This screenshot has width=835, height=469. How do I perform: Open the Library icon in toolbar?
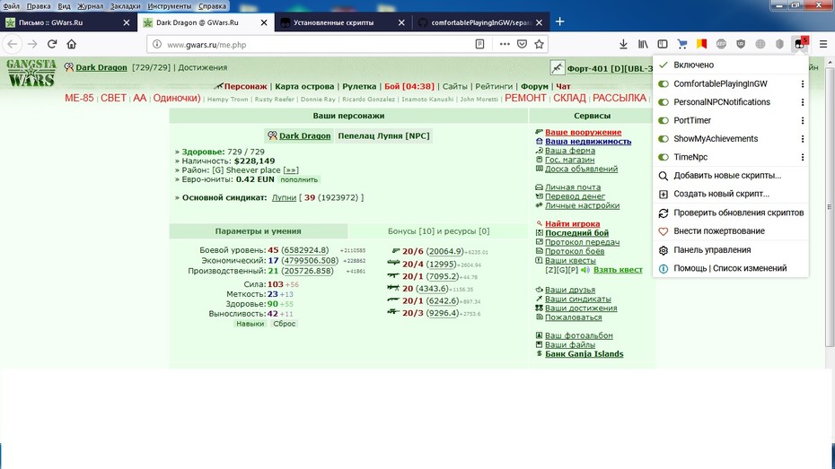coord(643,44)
